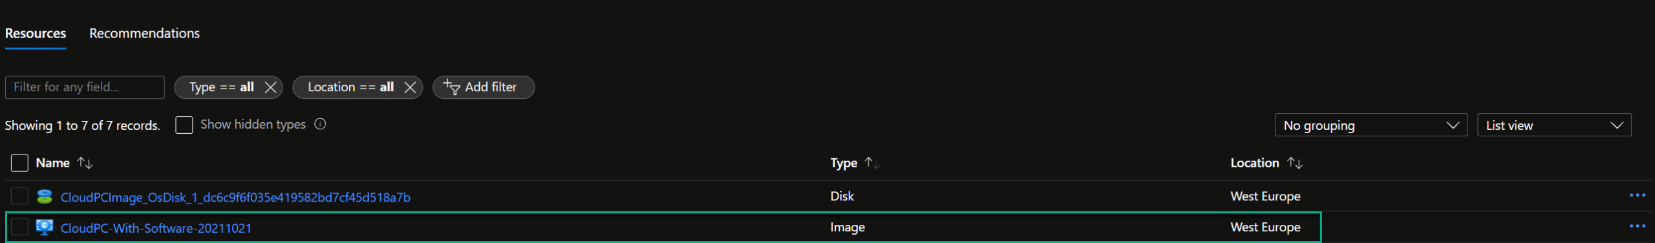Focus the Filter for any field box
This screenshot has height=243, width=1655.
pyautogui.click(x=85, y=87)
